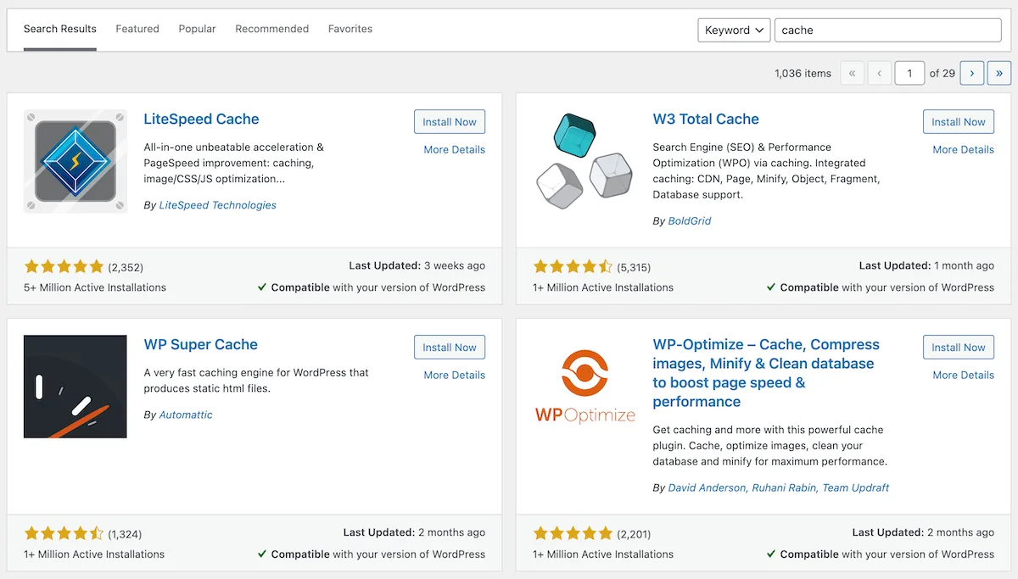
Task: Switch to the Popular tab
Action: pyautogui.click(x=197, y=29)
